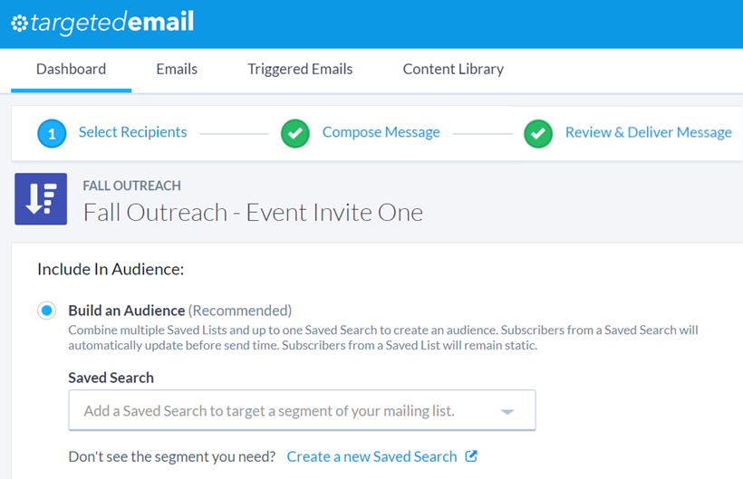Image resolution: width=743 pixels, height=479 pixels.
Task: Go to the Compose Message step
Action: pos(381,132)
